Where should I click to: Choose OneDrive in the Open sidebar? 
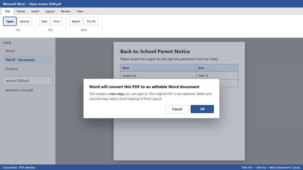pos(28,69)
